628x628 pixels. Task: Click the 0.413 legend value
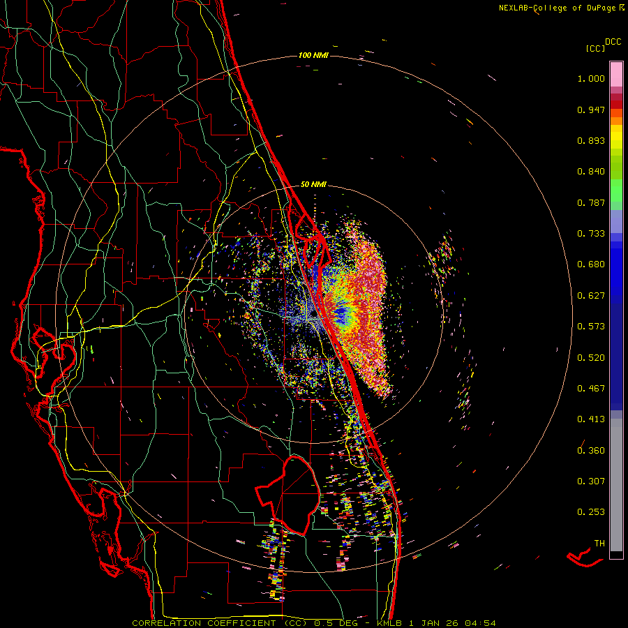[591, 419]
